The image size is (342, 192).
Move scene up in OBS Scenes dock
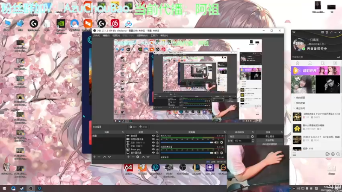[x=105, y=157]
